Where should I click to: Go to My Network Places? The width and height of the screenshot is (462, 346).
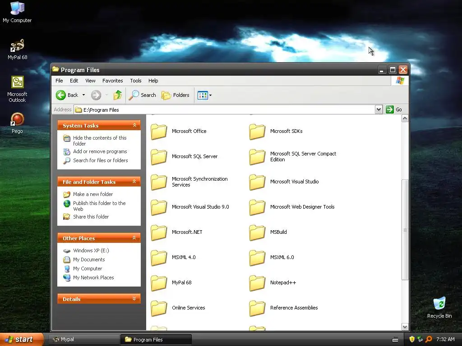93,278
